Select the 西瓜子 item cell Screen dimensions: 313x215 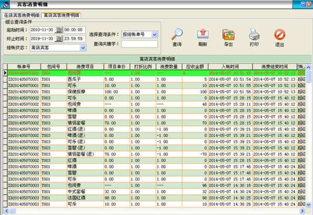[x=85, y=79]
